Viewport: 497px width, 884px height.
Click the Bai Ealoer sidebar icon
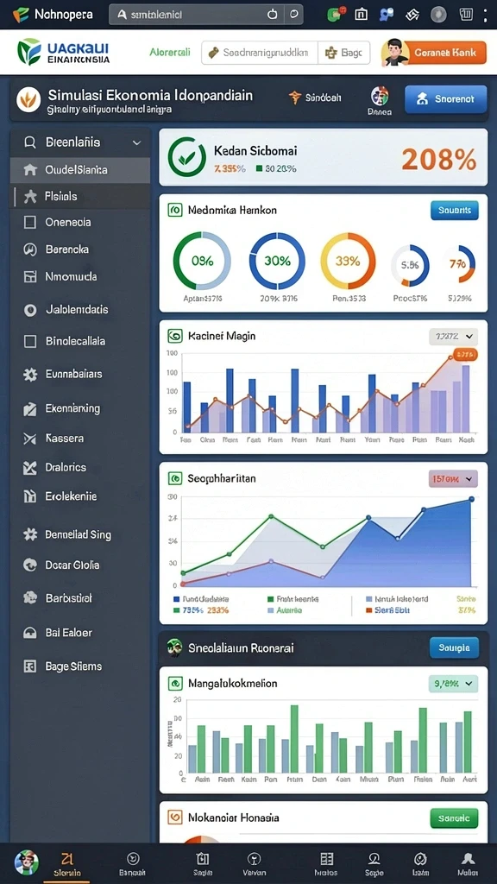click(30, 633)
